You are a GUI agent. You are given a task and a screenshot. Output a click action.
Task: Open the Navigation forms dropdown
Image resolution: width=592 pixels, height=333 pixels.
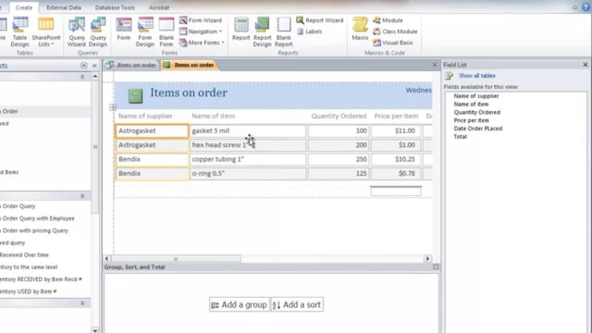click(201, 31)
